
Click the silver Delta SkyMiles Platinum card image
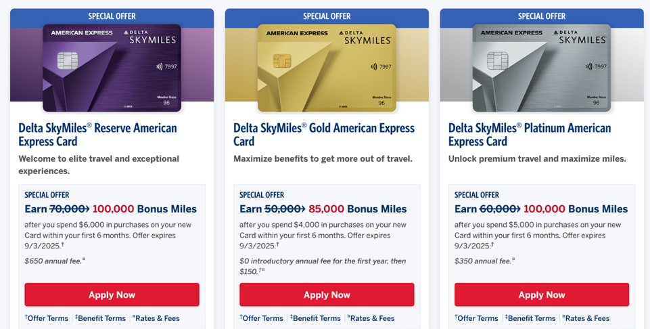pos(541,68)
